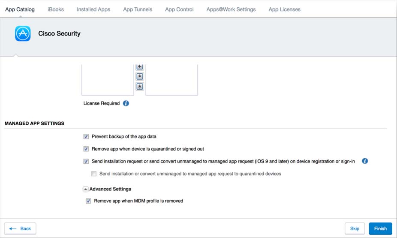The height and width of the screenshot is (238, 397).
Task: Click the Cisco Security app title
Action: [x=59, y=33]
